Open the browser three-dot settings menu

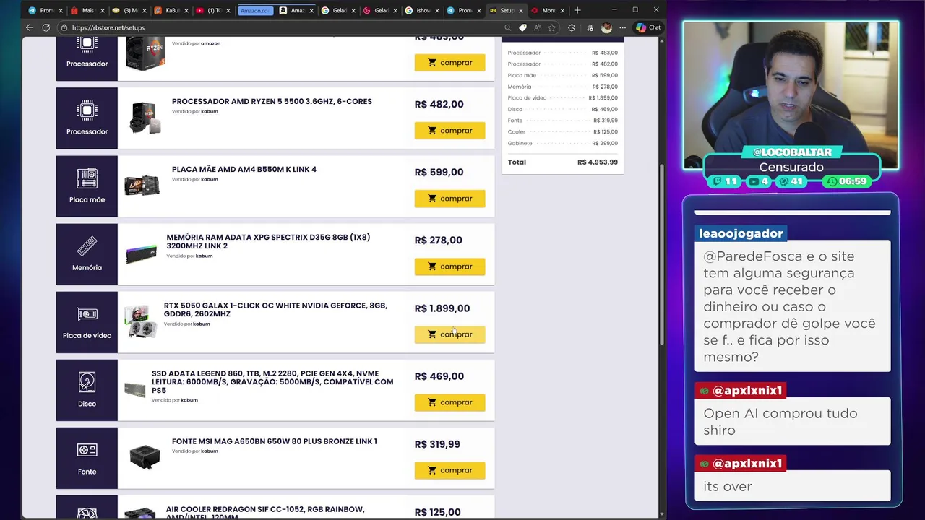pyautogui.click(x=622, y=27)
